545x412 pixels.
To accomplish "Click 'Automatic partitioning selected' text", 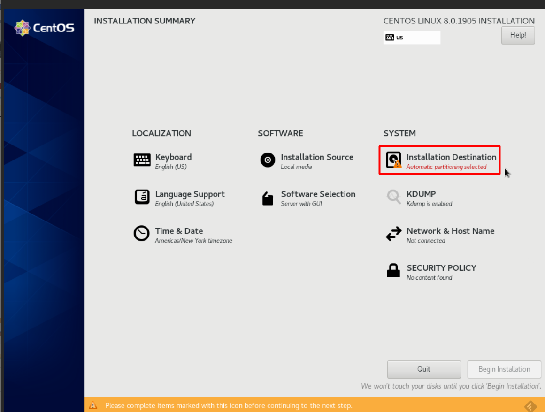I will pos(446,167).
